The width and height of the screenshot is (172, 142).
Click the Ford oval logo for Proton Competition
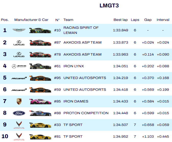19,113
